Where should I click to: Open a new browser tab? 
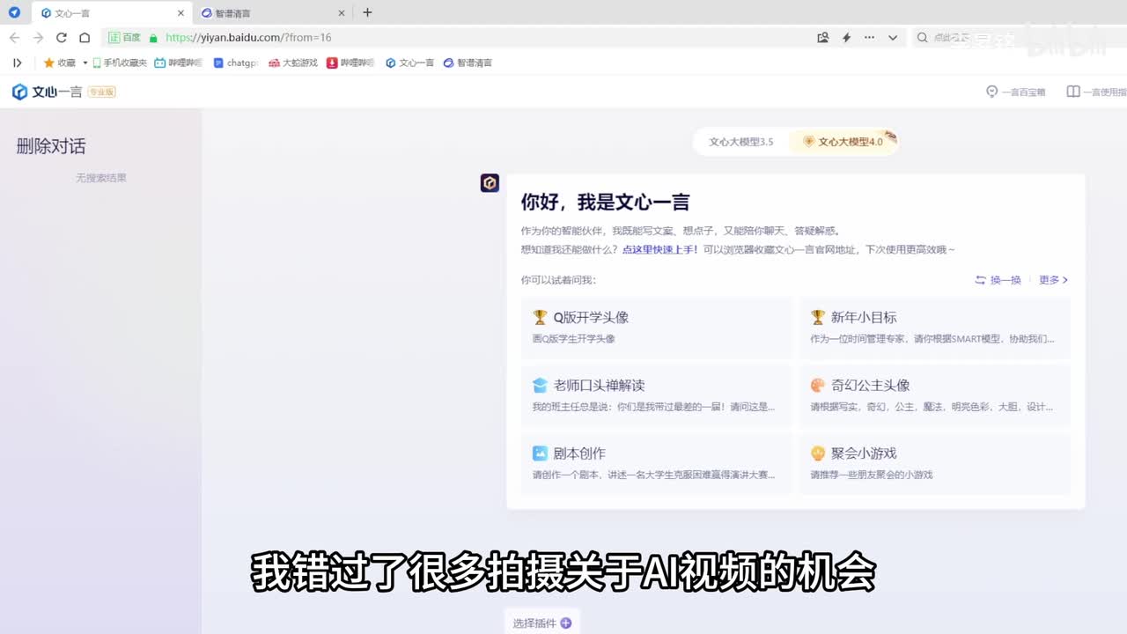tap(367, 12)
